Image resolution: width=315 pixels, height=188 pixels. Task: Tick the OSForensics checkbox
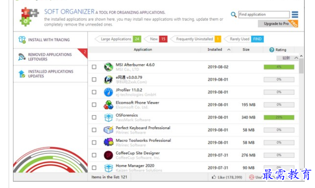coord(94,117)
